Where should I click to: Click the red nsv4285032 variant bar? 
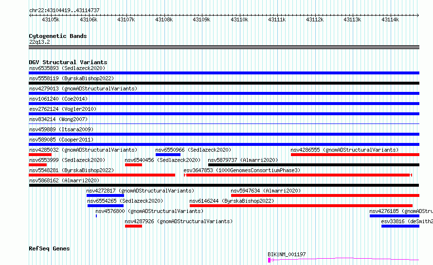(40, 155)
